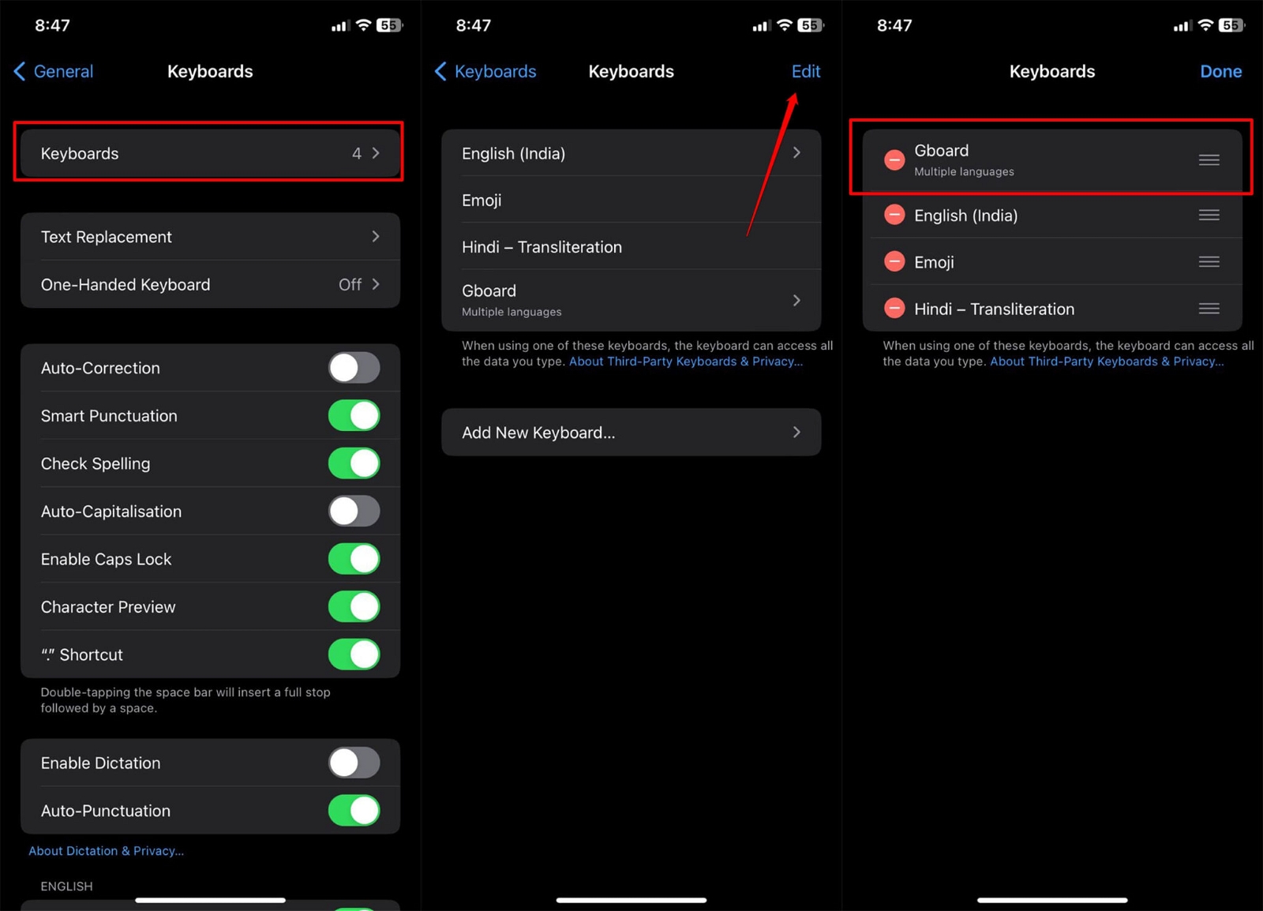1263x911 pixels.
Task: Enable the Dictation switch
Action: [x=354, y=763]
